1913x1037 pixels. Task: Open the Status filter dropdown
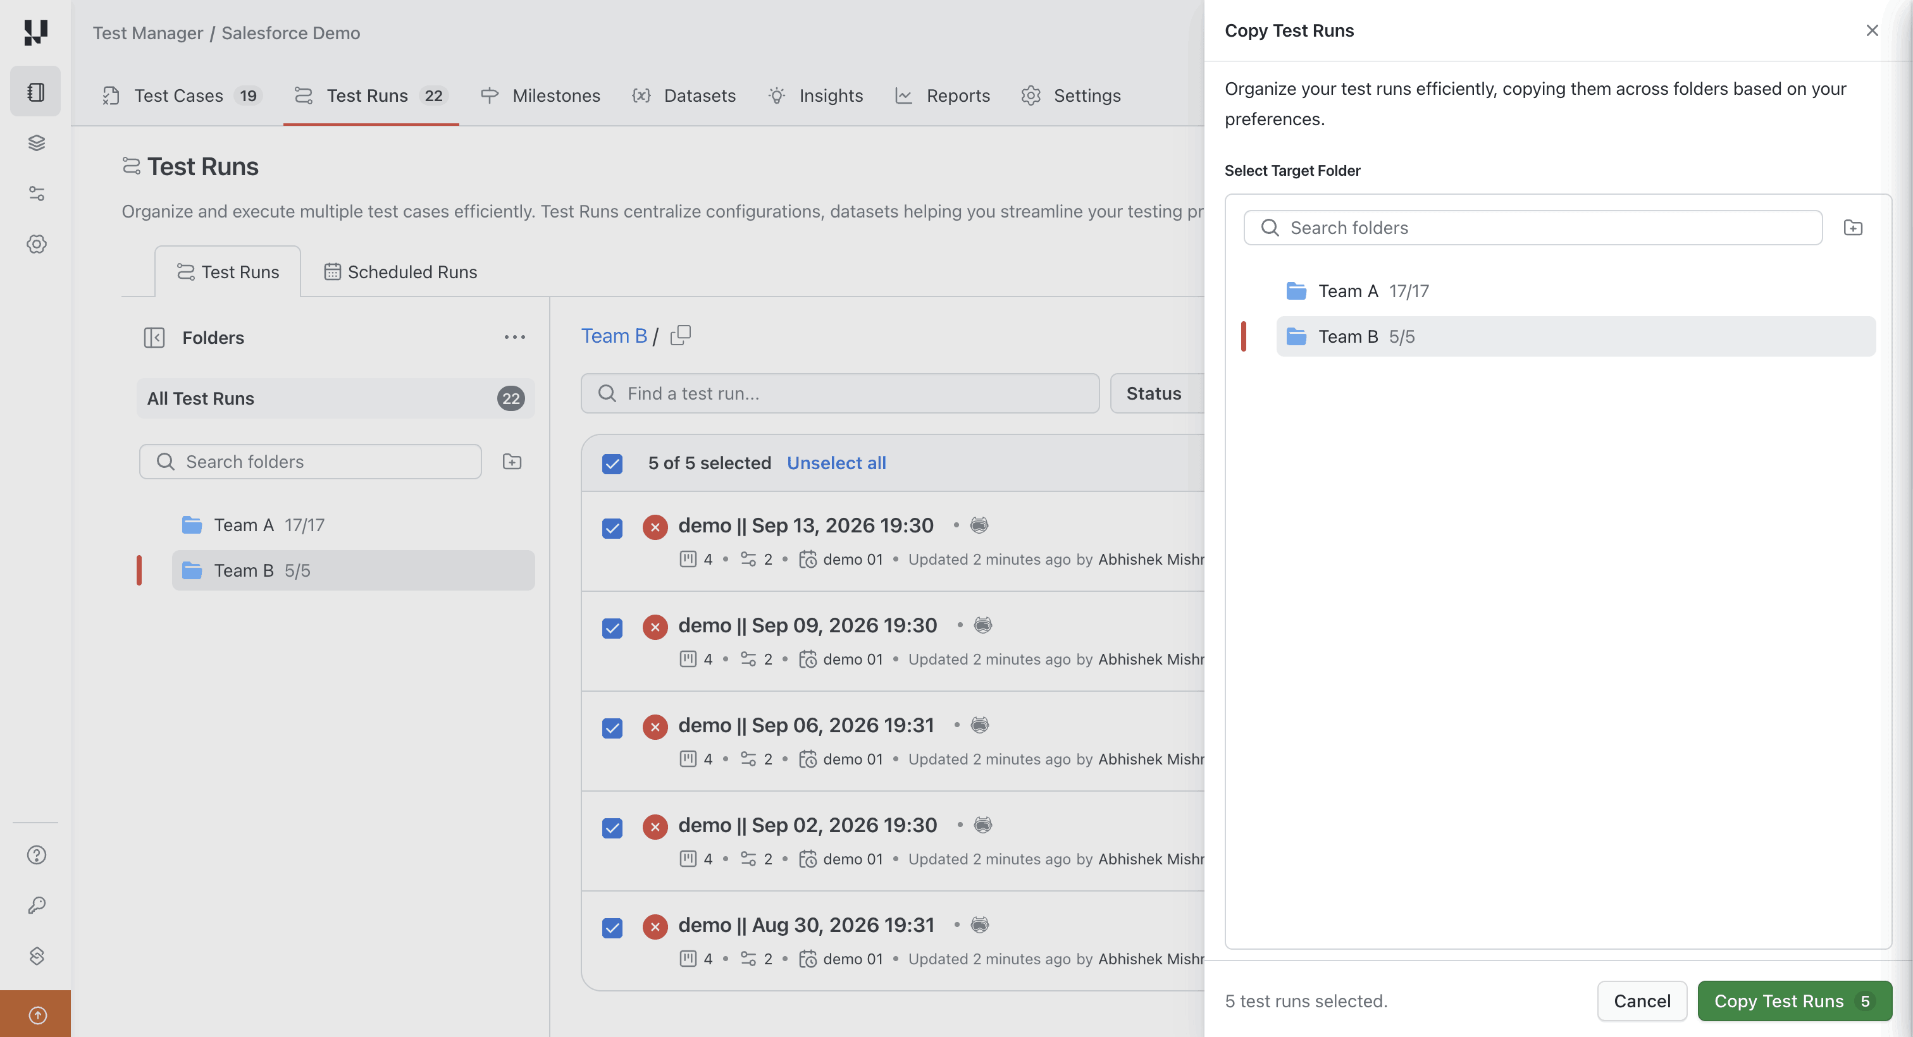tap(1157, 393)
